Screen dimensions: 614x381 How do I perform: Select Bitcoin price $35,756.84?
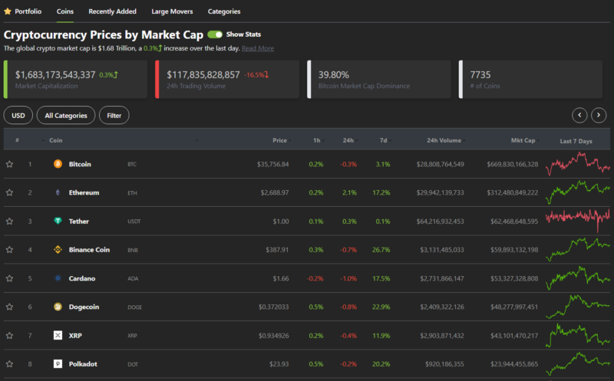tap(273, 164)
